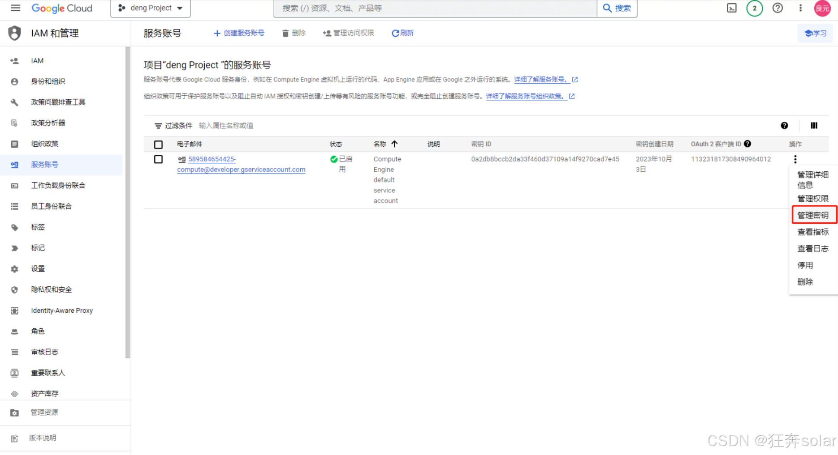Image resolution: width=838 pixels, height=455 pixels.
Task: Click the 角色 hat icon in sidebar
Action: point(15,332)
